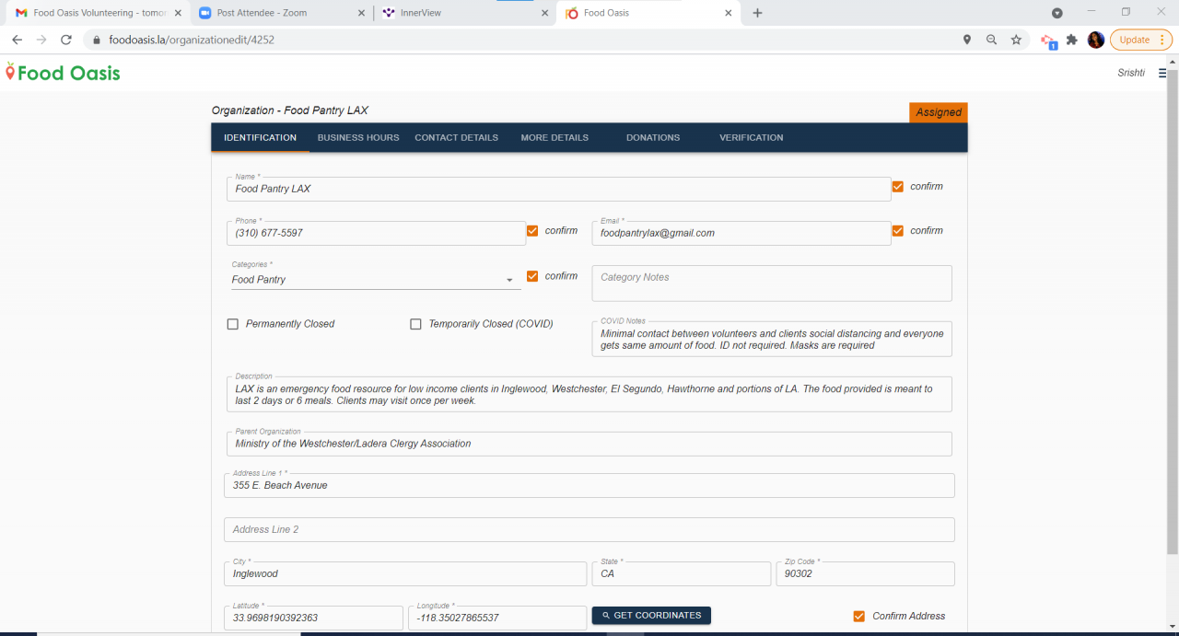Image resolution: width=1179 pixels, height=636 pixels.
Task: Click the Chrome Update button
Action: [1140, 40]
